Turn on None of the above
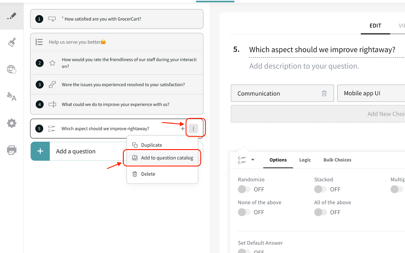 coord(244,212)
